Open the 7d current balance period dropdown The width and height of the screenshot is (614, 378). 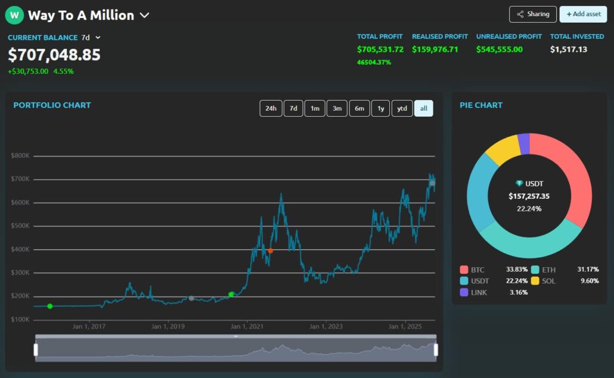(98, 38)
